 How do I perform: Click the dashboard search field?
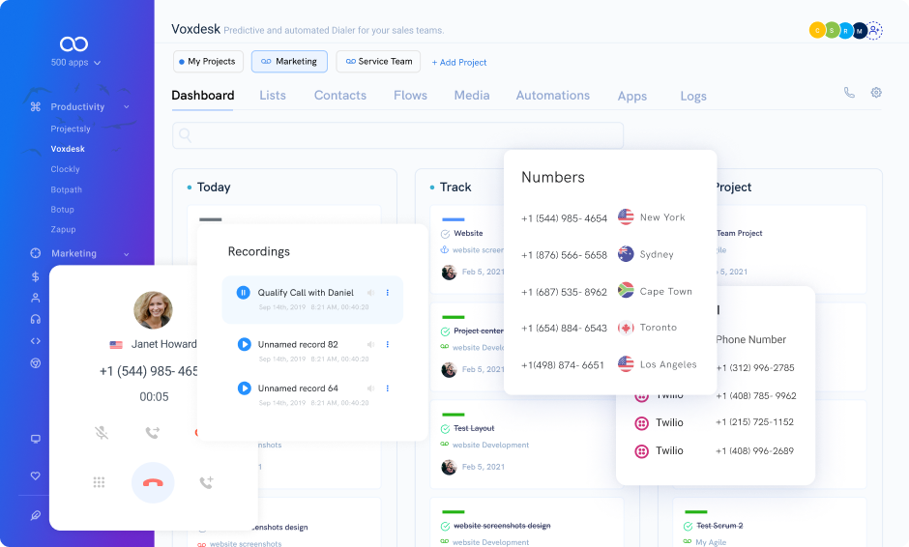[x=397, y=135]
